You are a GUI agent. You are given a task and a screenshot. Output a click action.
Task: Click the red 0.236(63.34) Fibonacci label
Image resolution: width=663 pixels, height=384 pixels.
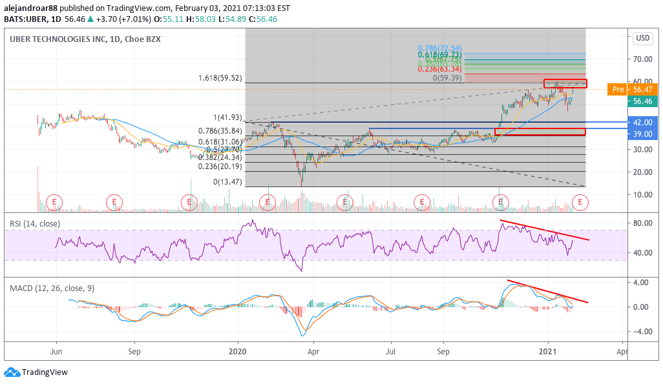click(440, 69)
